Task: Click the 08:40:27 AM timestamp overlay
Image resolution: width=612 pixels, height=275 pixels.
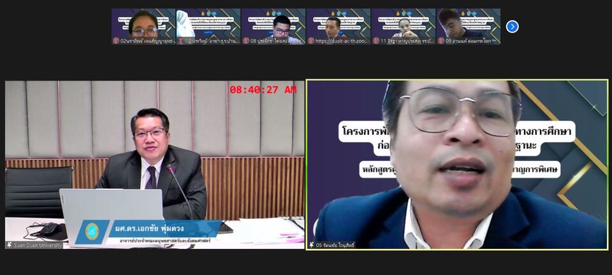Action: tap(263, 90)
